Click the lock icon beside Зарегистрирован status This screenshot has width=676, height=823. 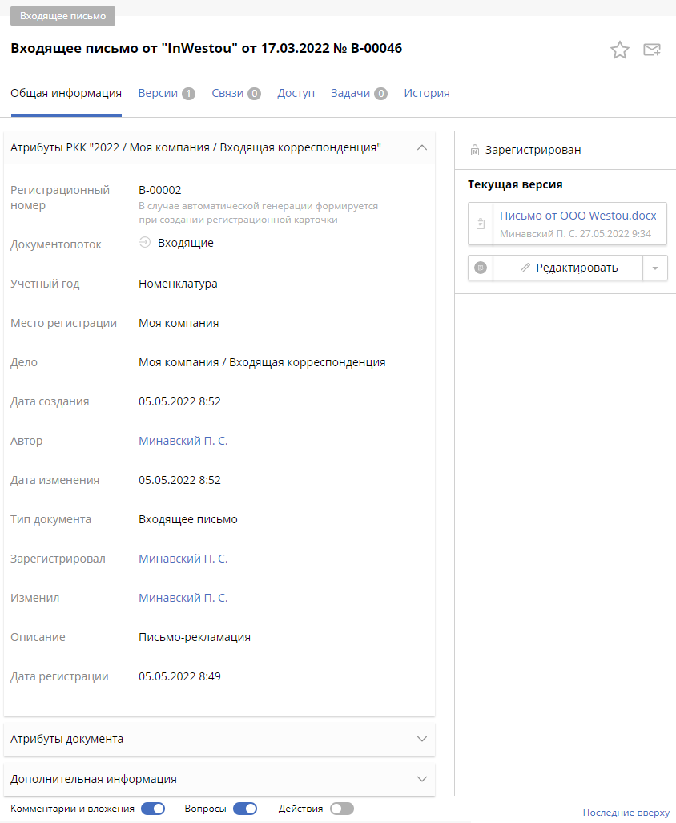pos(473,149)
